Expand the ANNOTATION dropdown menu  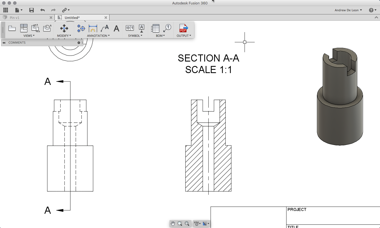[98, 36]
